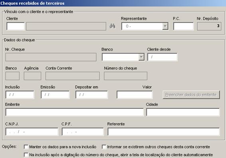Image resolution: width=226 pixels, height=158 pixels.
Task: Focus the C.N.P.J. masked field
Action: pyautogui.click(x=32, y=132)
